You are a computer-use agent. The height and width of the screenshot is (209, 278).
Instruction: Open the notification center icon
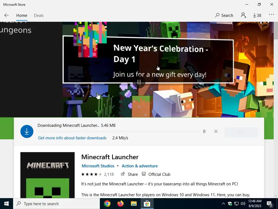270,204
